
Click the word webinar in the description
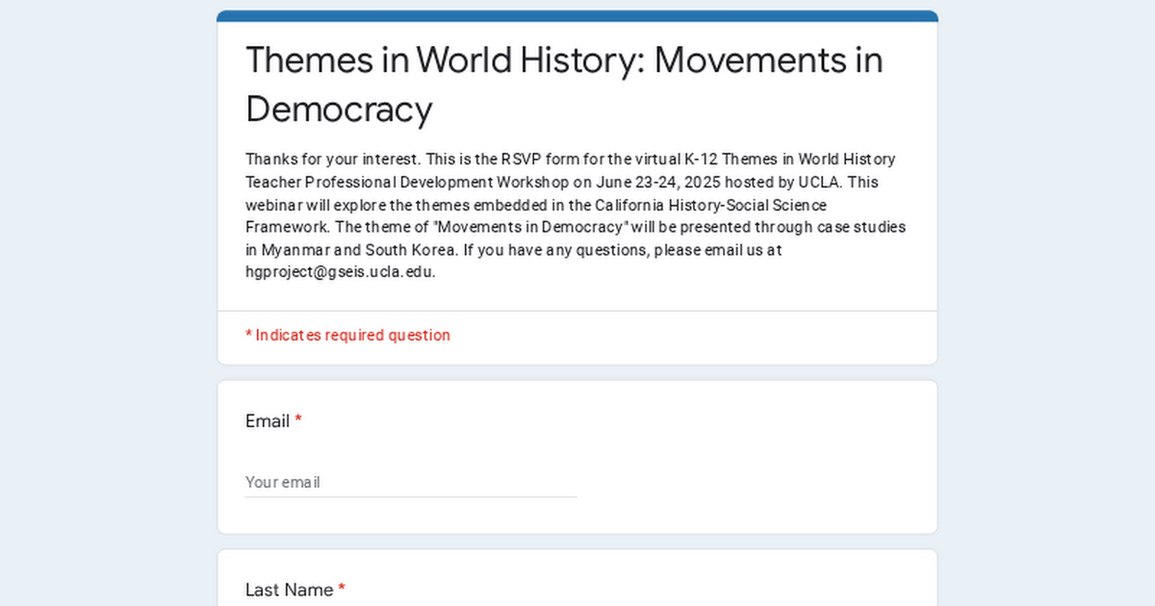click(273, 205)
